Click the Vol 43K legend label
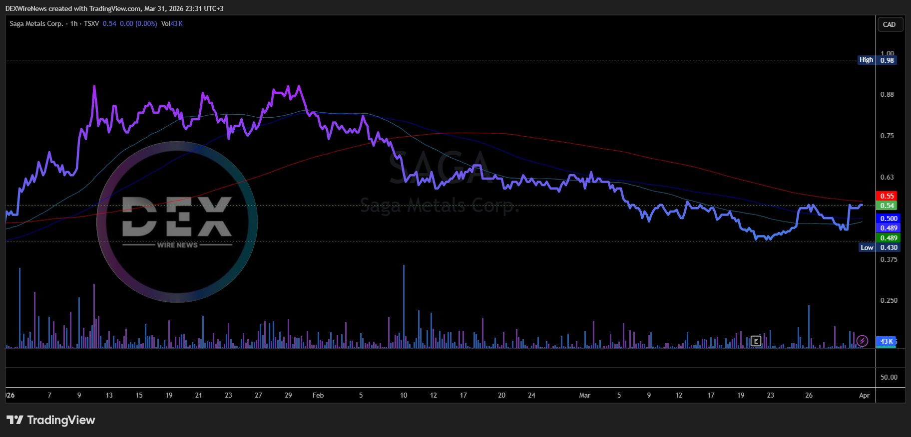 click(x=172, y=23)
